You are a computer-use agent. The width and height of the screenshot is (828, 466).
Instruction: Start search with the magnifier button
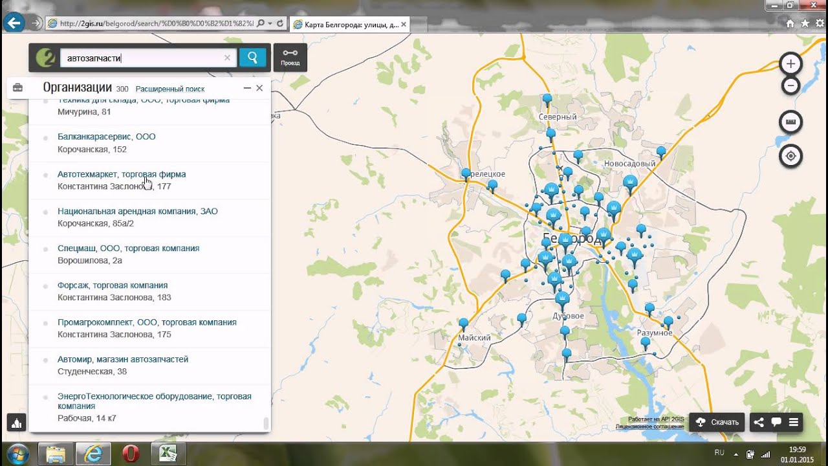[x=252, y=58]
